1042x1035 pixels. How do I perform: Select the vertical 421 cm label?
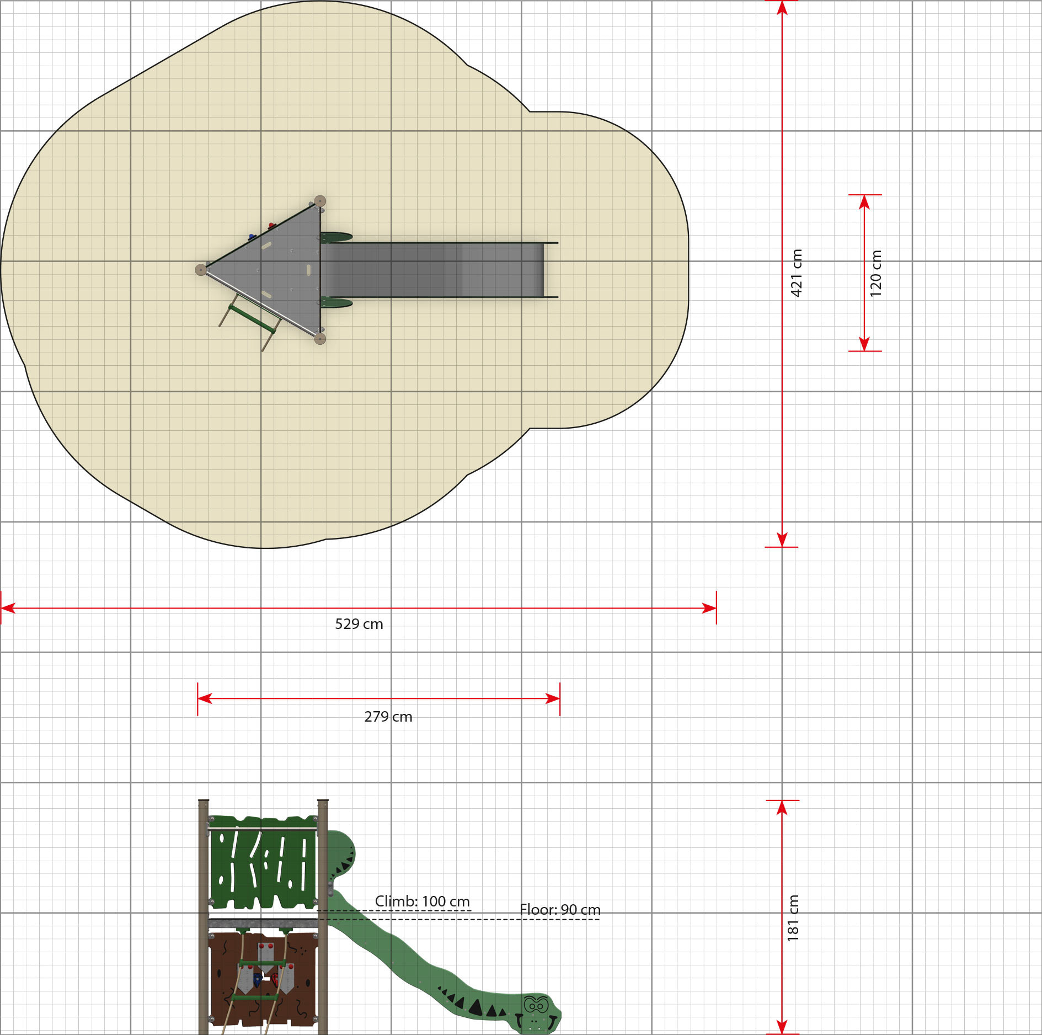796,273
